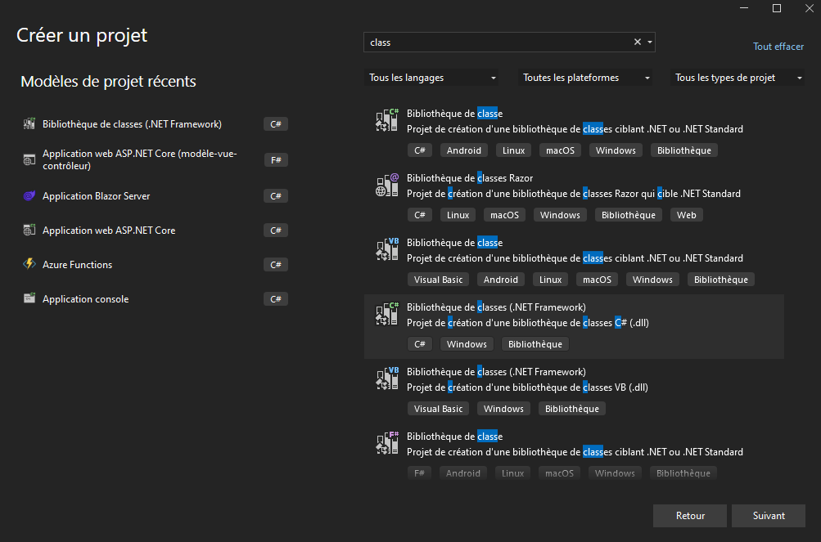Click the ASP.NET Core MVC recent template icon
Viewport: 821px width, 542px height.
[29, 160]
